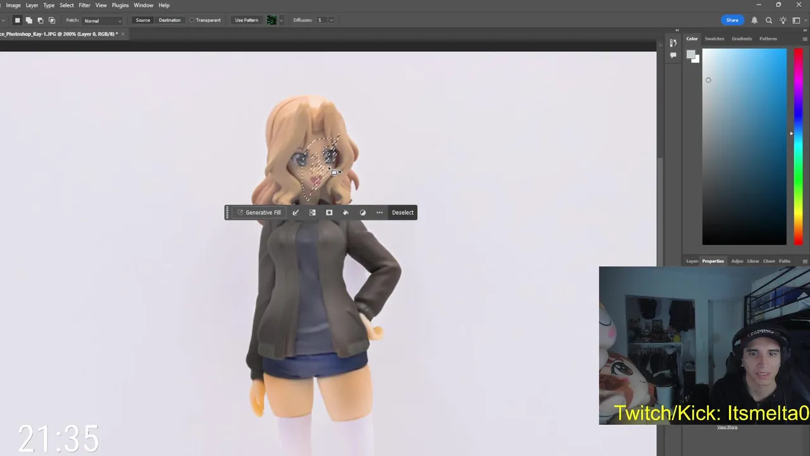
Task: Click the adjustment layer circle icon in taskbar
Action: (x=363, y=213)
